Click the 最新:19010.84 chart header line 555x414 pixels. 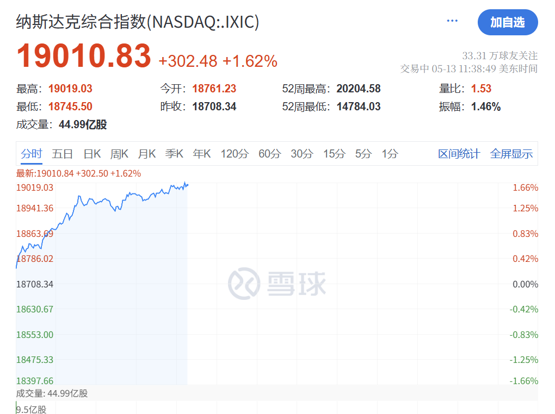pos(78,174)
